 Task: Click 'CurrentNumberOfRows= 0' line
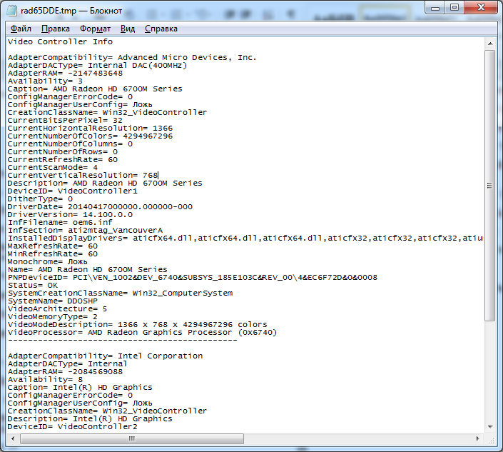point(63,152)
